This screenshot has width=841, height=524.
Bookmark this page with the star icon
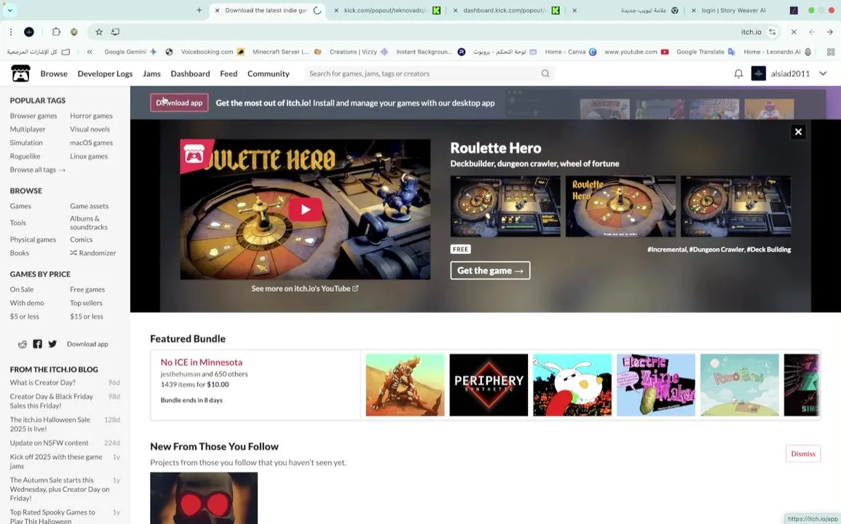[x=99, y=32]
